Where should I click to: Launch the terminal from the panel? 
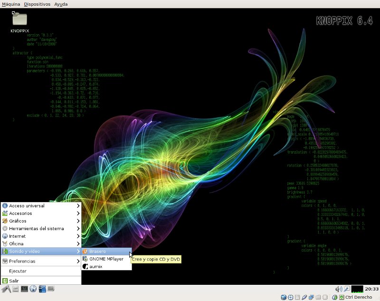click(24, 289)
